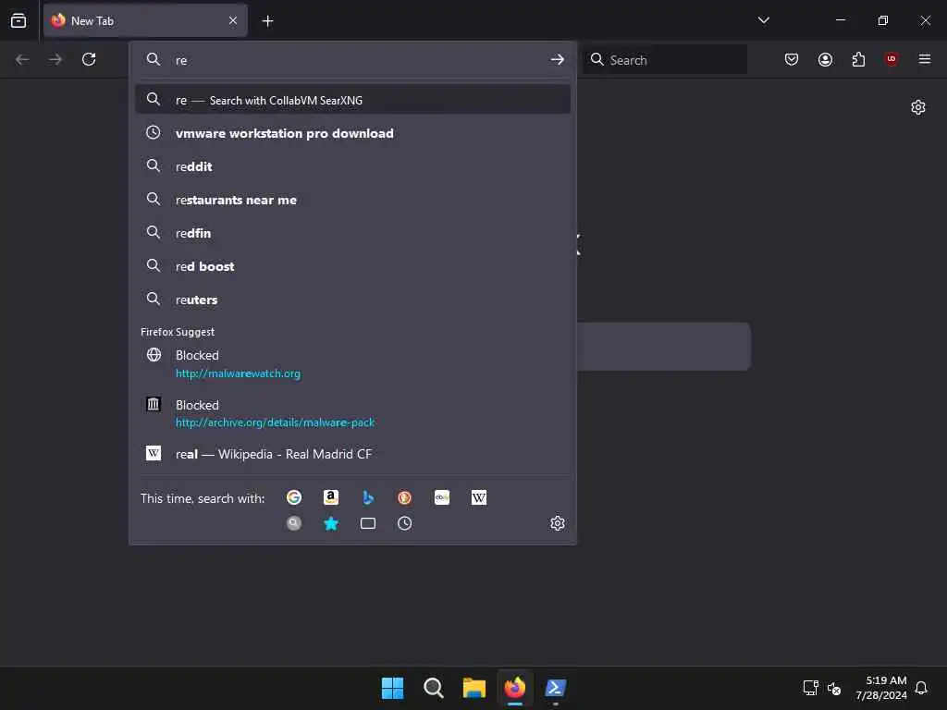Select the 'red boost' suggestion
The width and height of the screenshot is (947, 710).
352,265
